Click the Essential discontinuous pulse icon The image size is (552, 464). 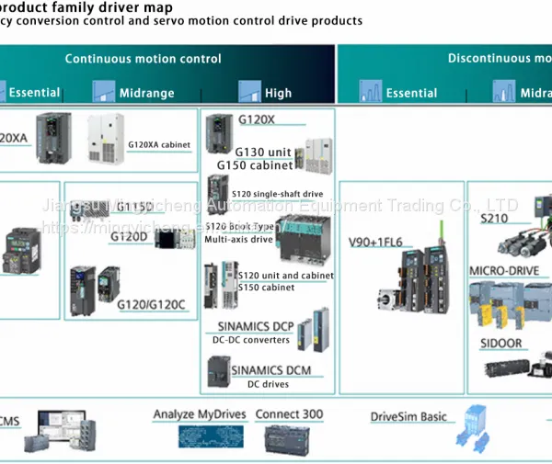tap(371, 91)
